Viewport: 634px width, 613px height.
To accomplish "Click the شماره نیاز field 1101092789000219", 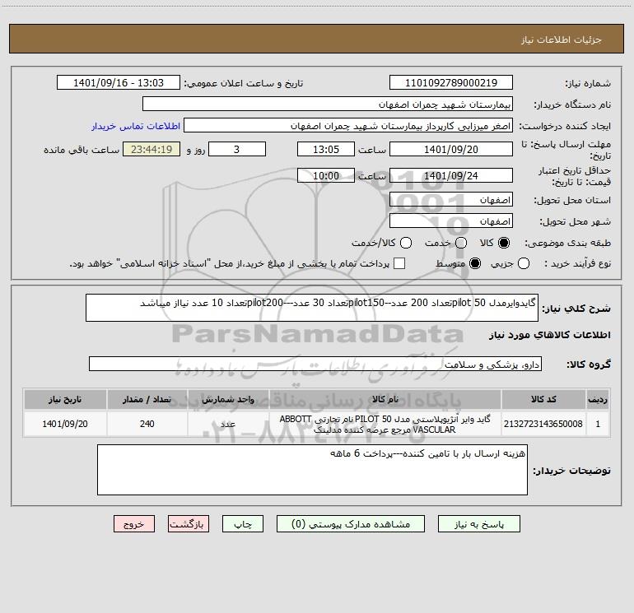I will (451, 82).
